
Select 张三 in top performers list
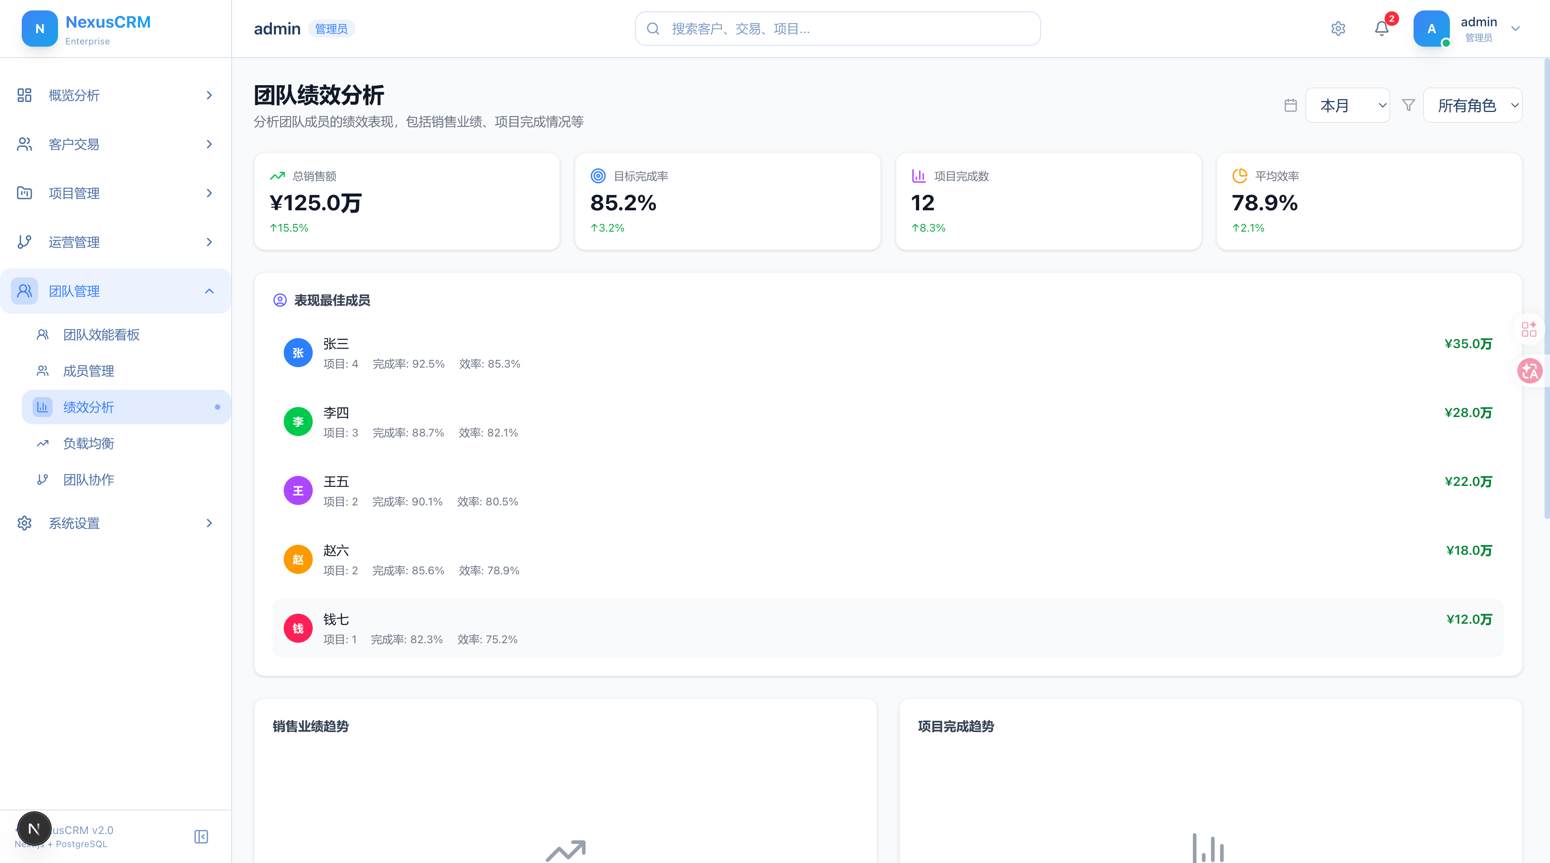coord(887,353)
